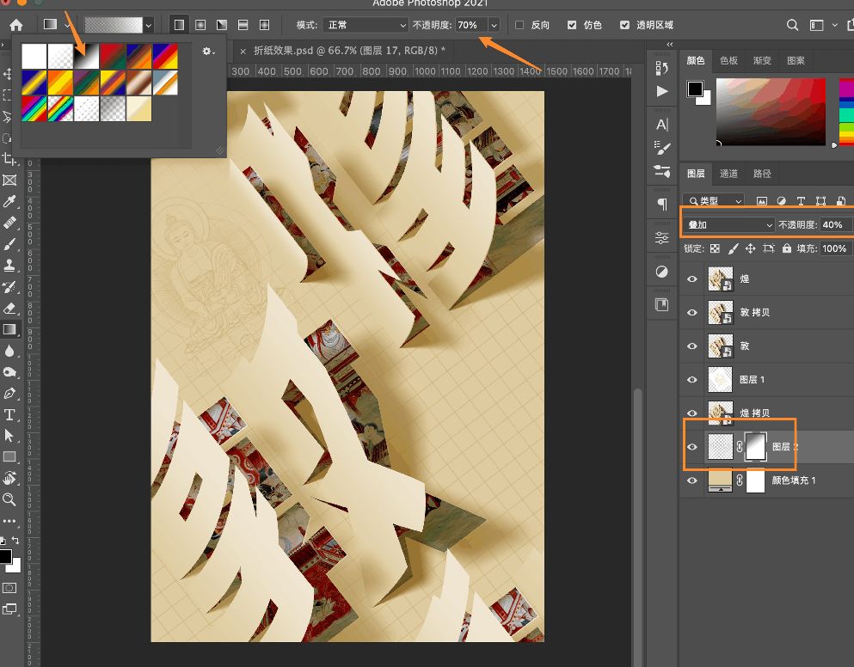Choose diamond gradient style icon
The height and width of the screenshot is (667, 854).
(x=264, y=25)
